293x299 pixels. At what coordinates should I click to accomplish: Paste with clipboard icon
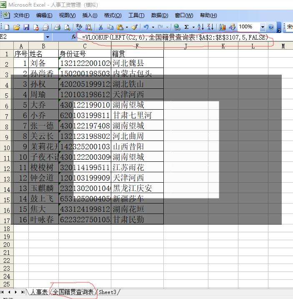point(120,27)
